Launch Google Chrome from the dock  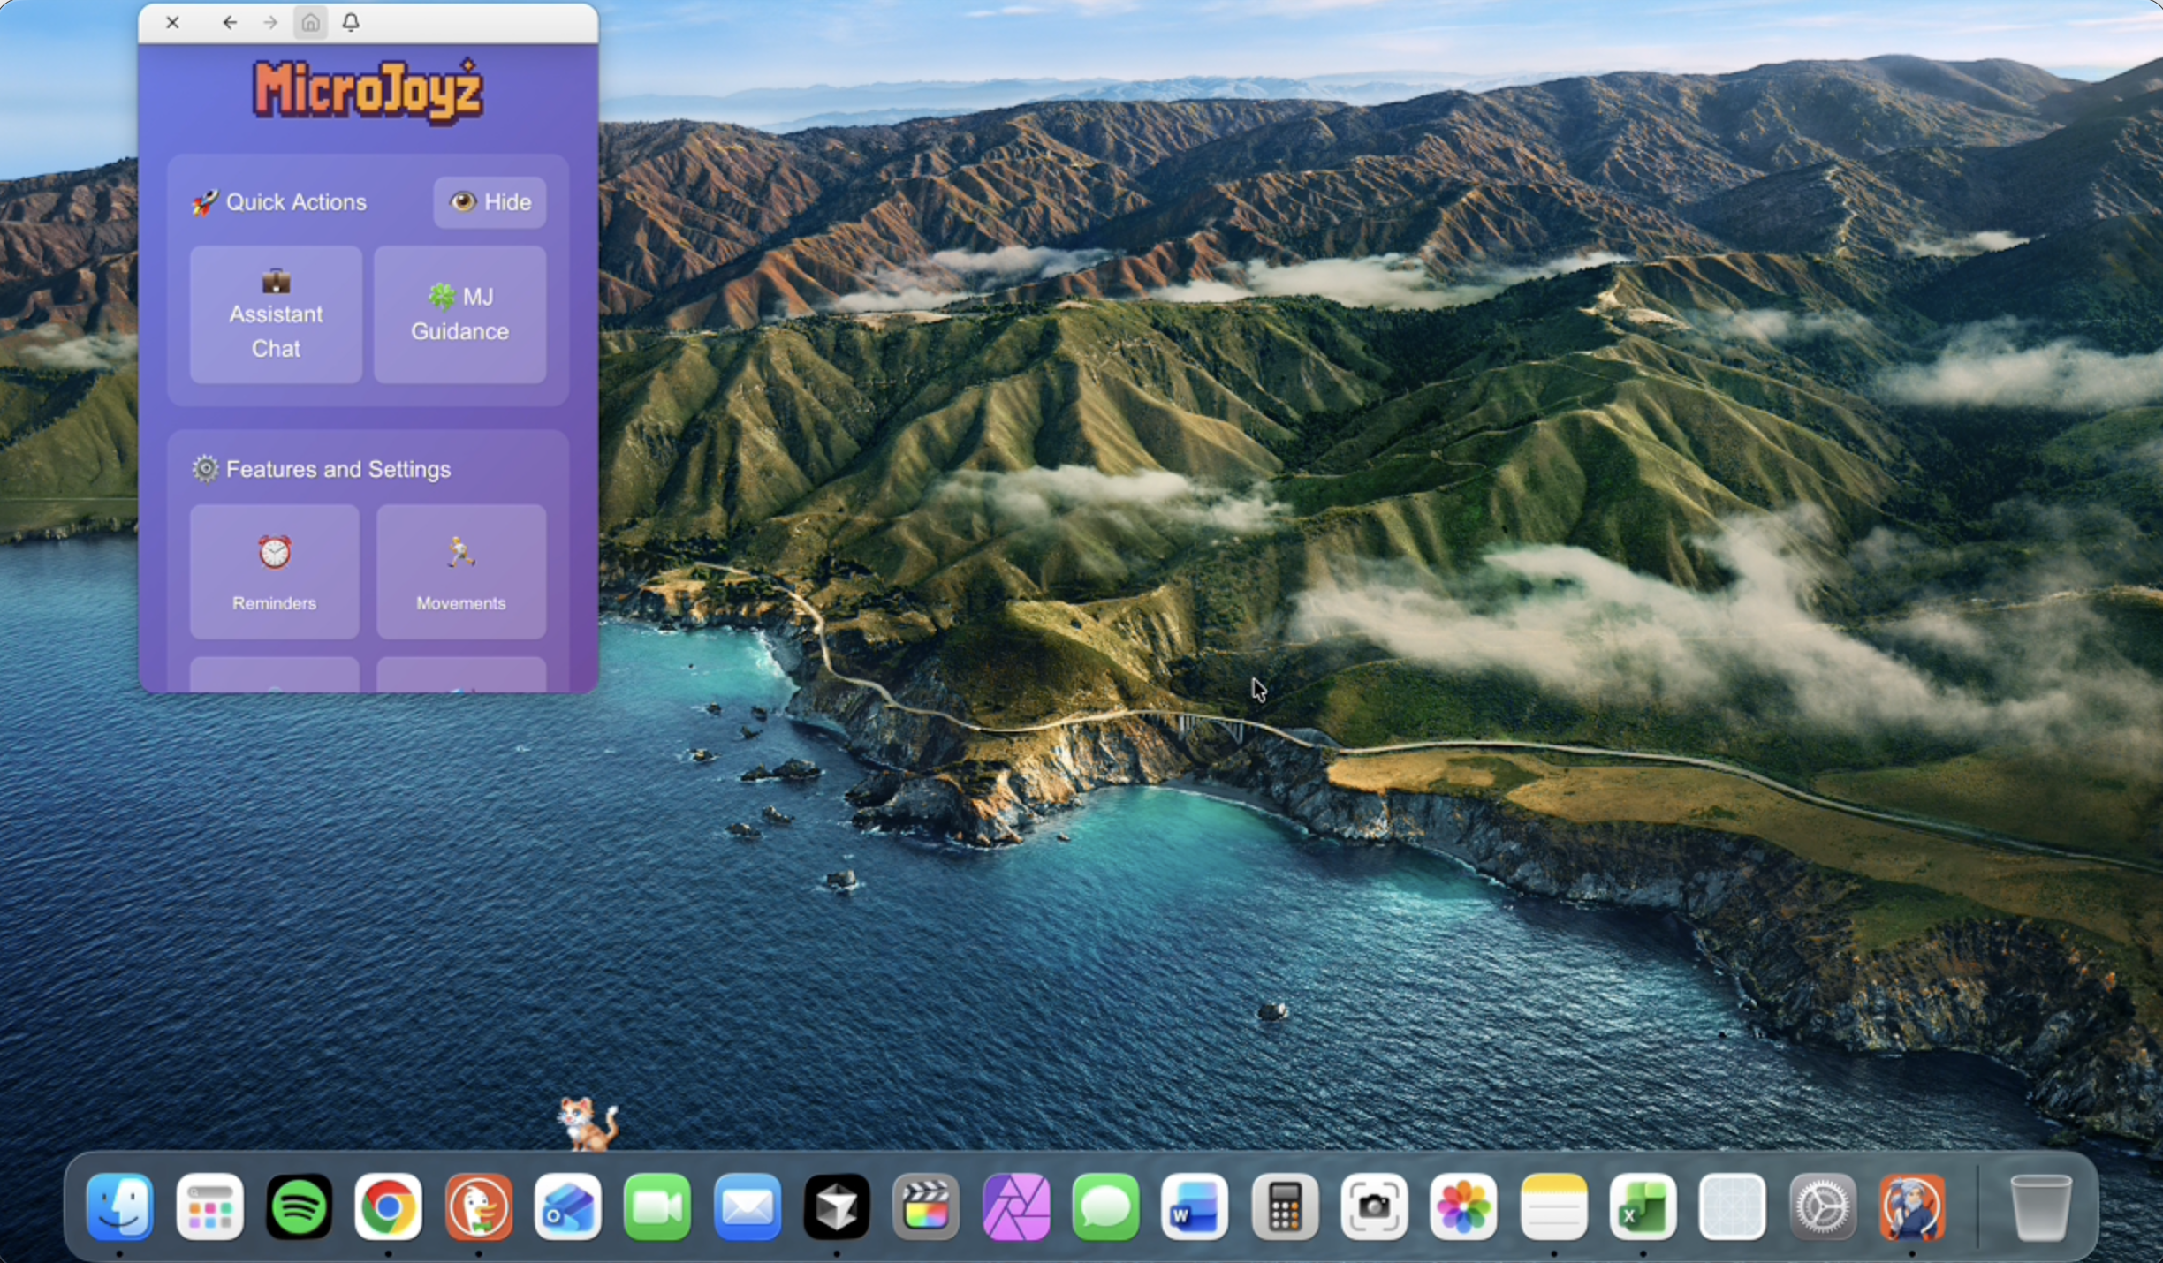click(x=389, y=1206)
